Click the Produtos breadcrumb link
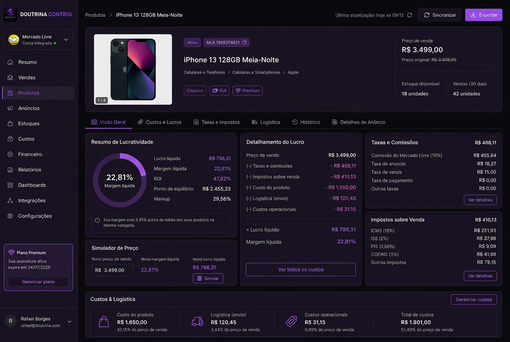The image size is (510, 342). [95, 15]
